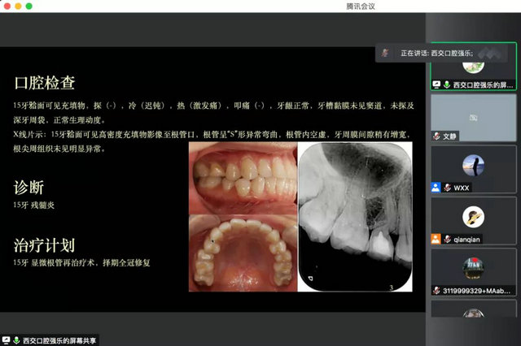This screenshot has width=521, height=346.
Task: Click the avatar above 3119999329+MAab name
Action: tap(473, 268)
